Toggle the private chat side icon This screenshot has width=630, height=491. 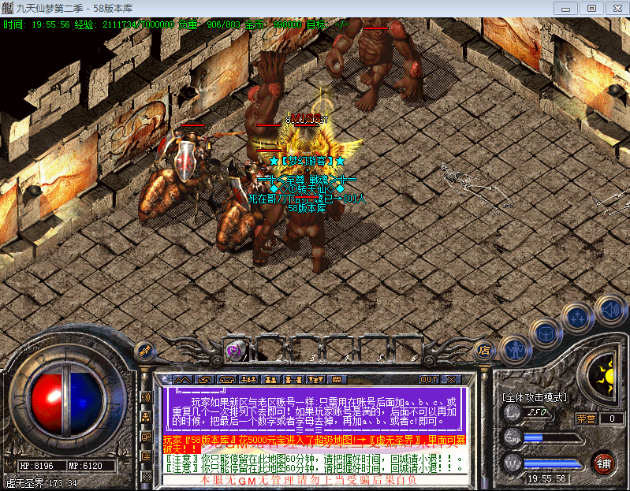tap(146, 437)
